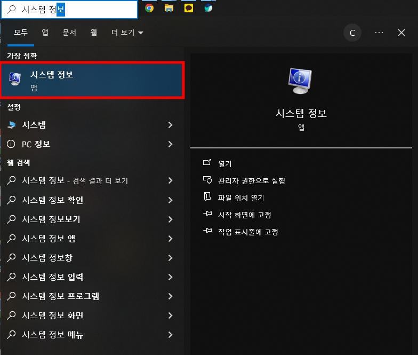Click the 시스템 정보 search input field

[x=69, y=10]
